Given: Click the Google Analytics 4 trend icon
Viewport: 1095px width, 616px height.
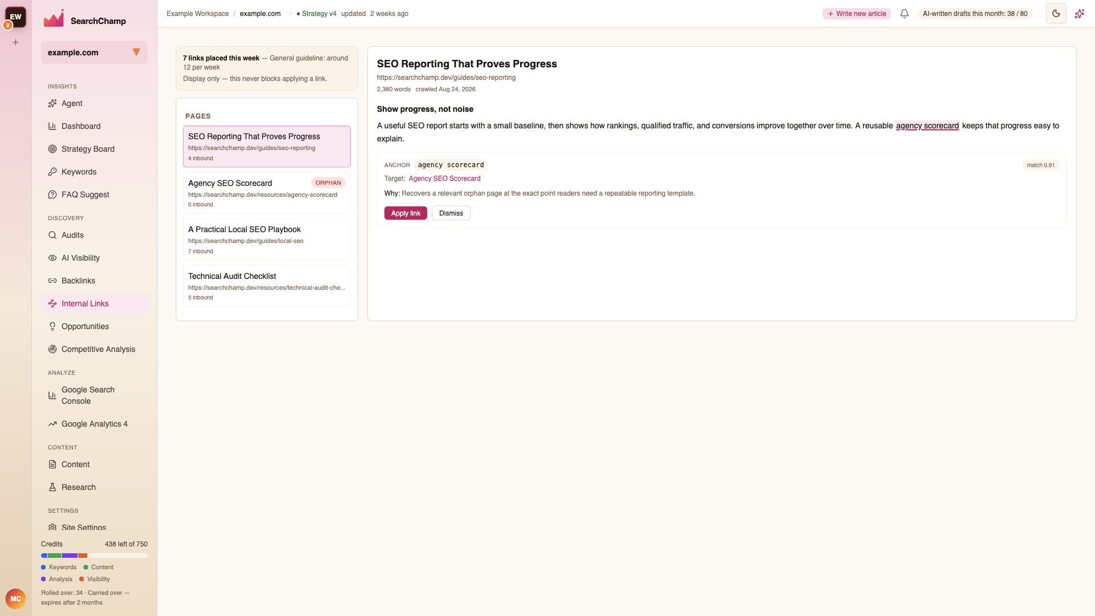Looking at the screenshot, I should [x=52, y=424].
